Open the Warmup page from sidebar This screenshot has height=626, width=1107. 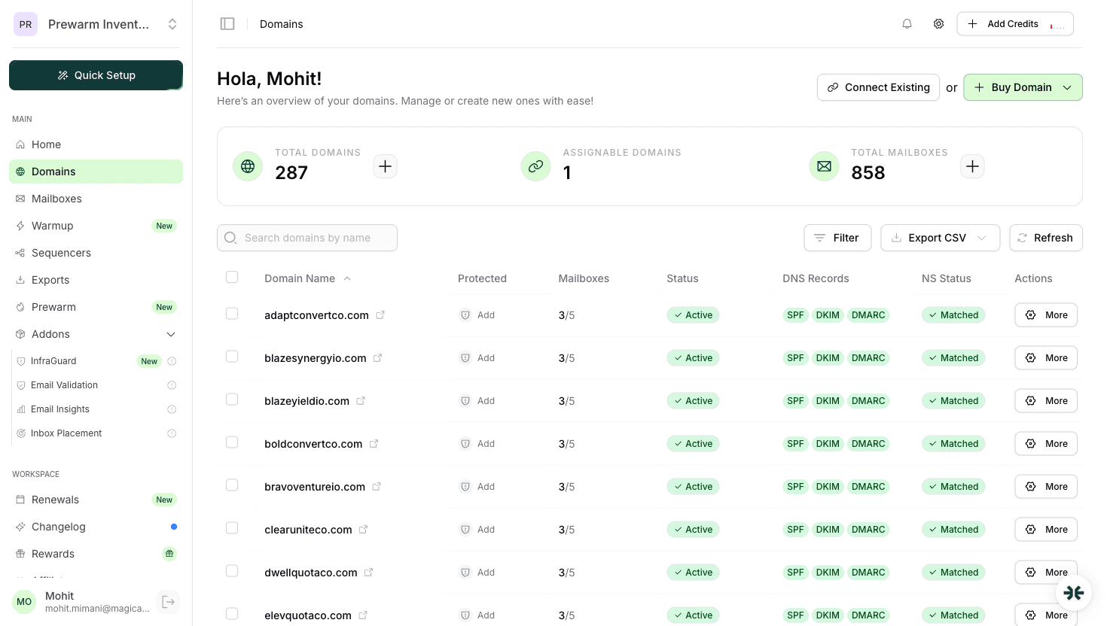click(x=53, y=226)
